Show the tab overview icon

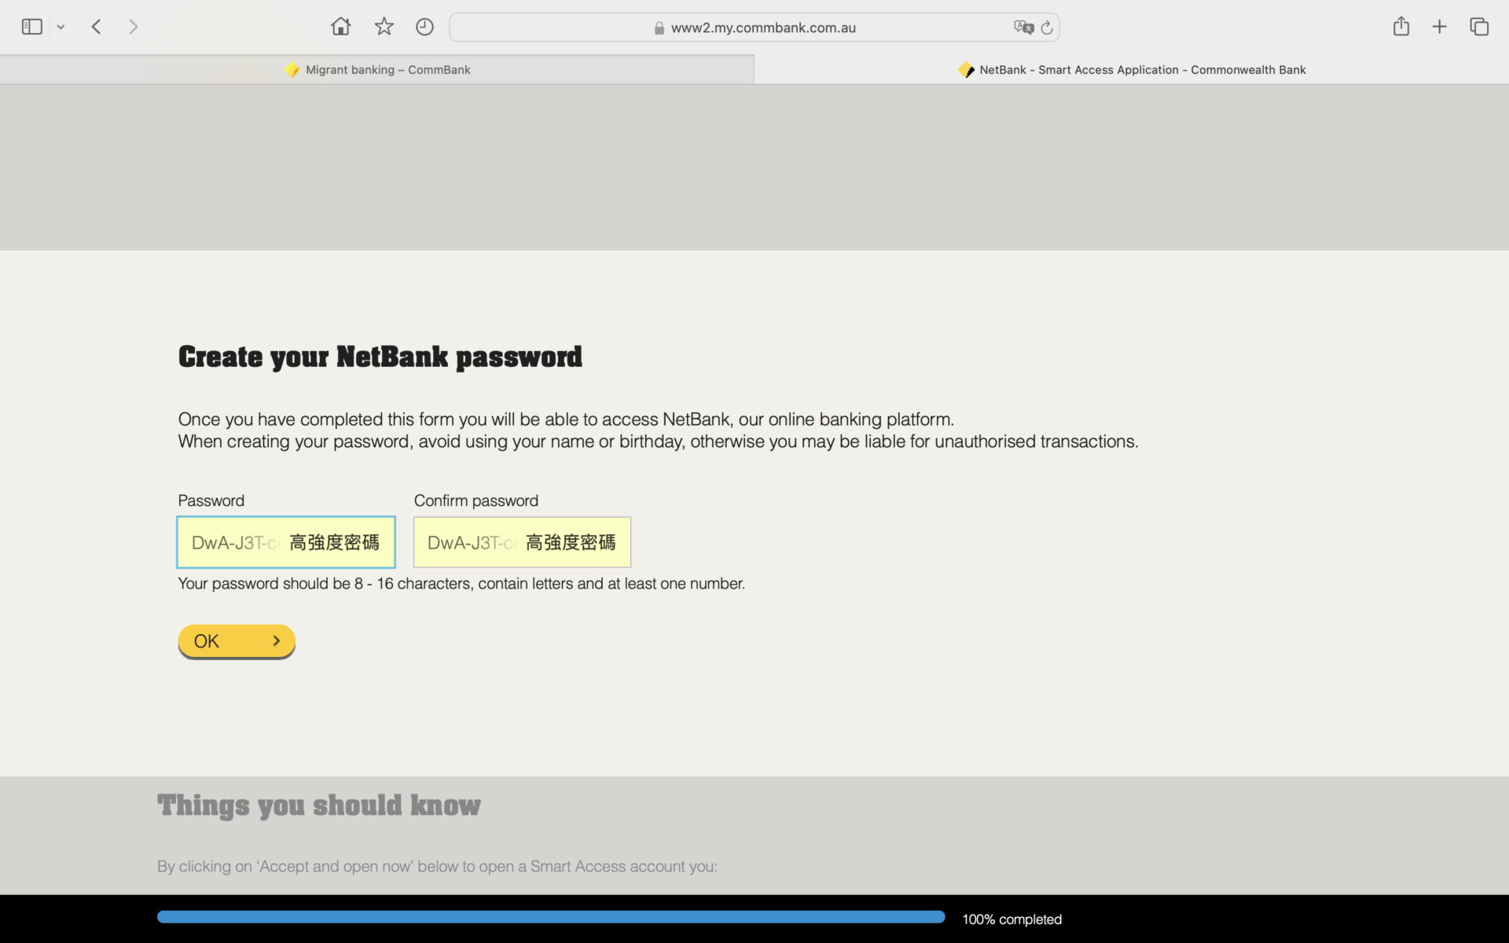pos(1479,27)
